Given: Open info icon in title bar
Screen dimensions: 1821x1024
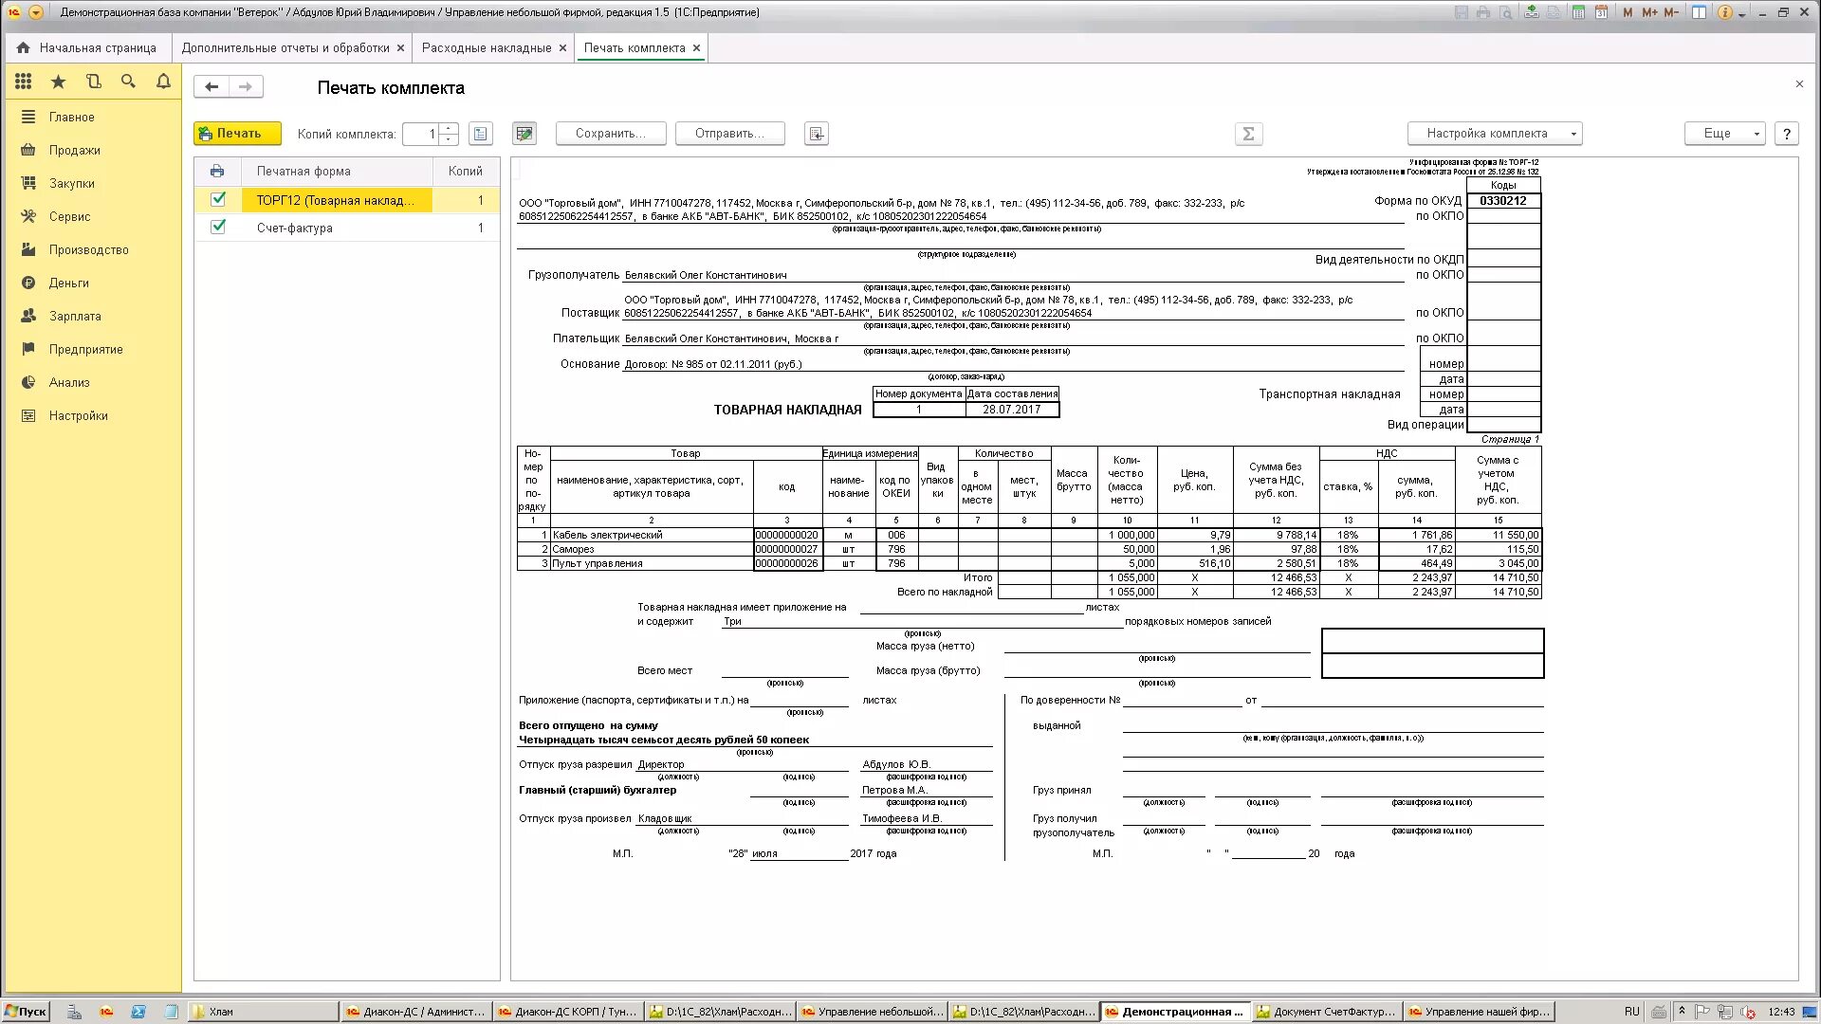Looking at the screenshot, I should pyautogui.click(x=1724, y=12).
